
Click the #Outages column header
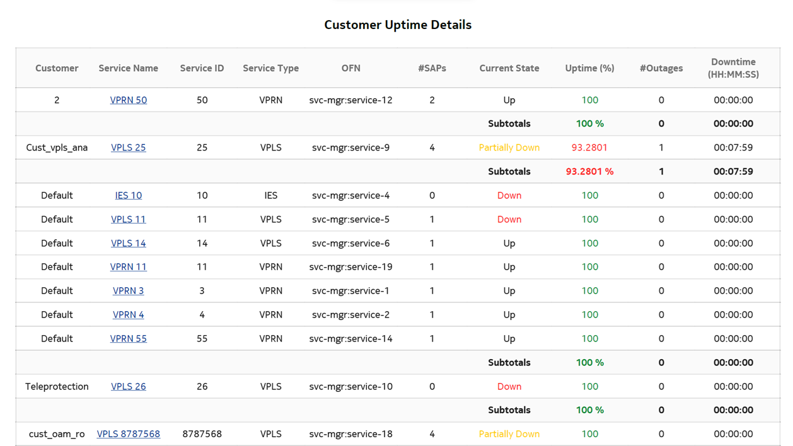pos(661,68)
